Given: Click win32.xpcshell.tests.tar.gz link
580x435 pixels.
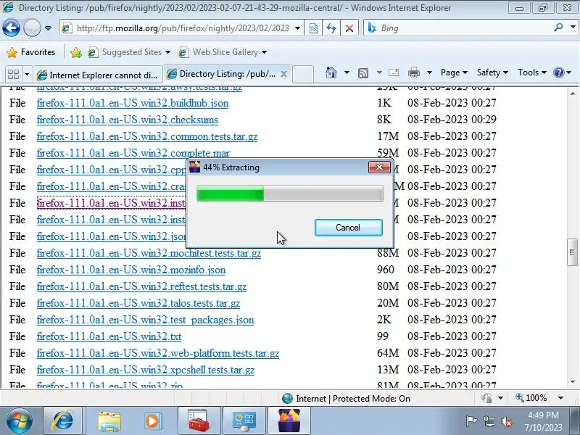Looking at the screenshot, I should pyautogui.click(x=146, y=370).
